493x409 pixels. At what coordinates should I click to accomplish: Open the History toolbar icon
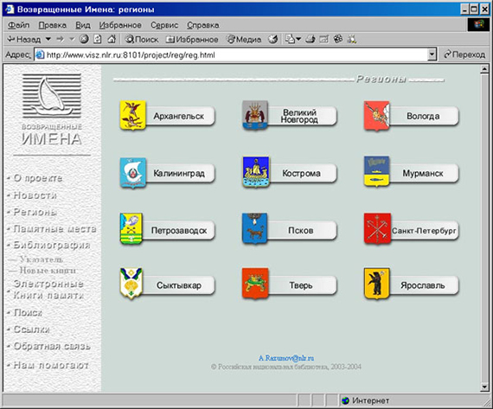point(273,39)
